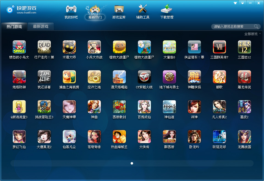Viewport: 264px width, 181px height.
Task: Open 下载管理 download manager
Action: pyautogui.click(x=167, y=12)
